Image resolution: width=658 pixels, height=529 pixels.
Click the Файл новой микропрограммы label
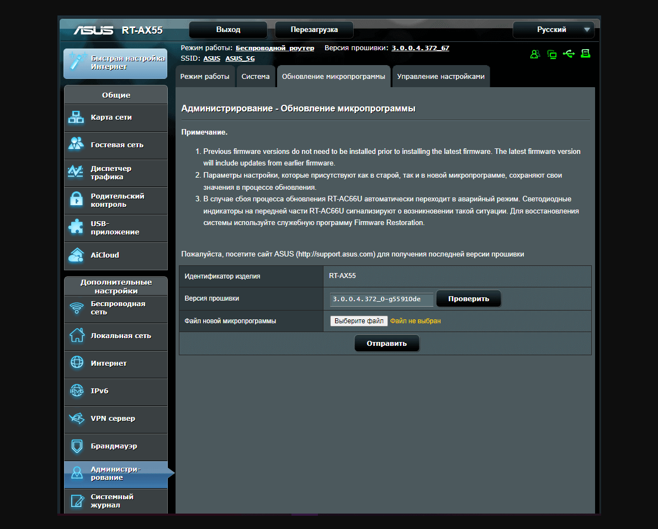pyautogui.click(x=230, y=321)
